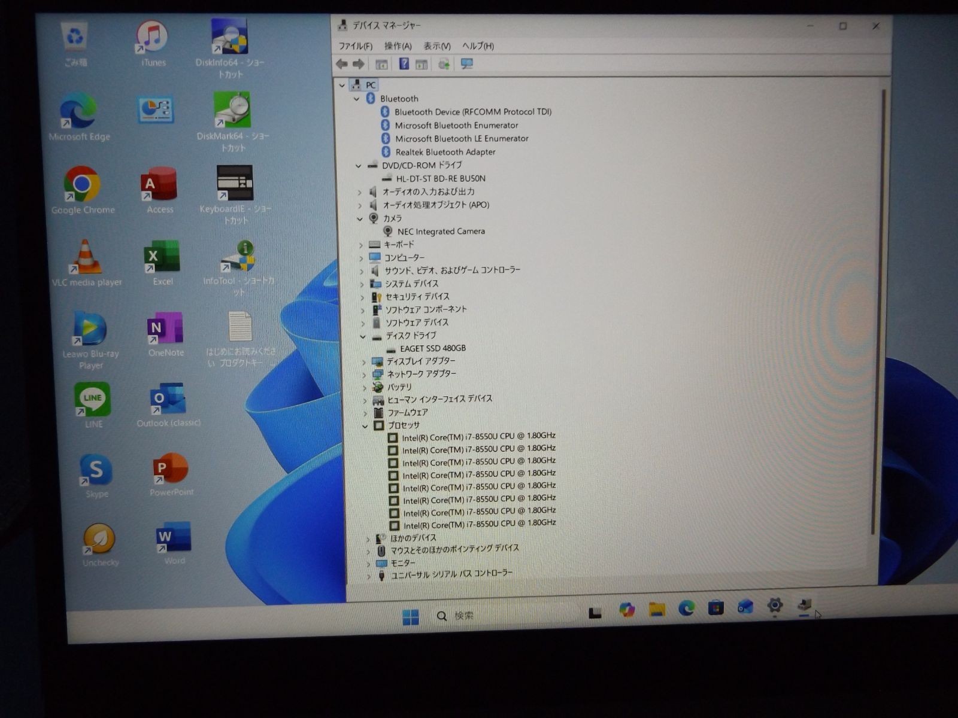Collapse the PC root node
Screen dimensions: 958x718
point(342,85)
